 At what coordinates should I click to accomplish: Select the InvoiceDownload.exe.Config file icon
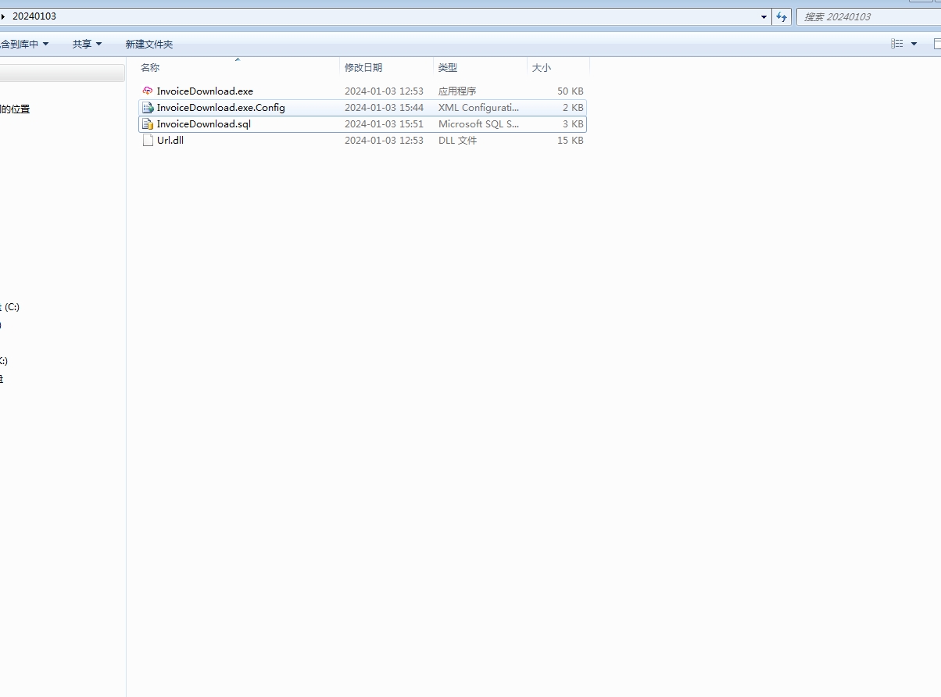click(x=148, y=108)
